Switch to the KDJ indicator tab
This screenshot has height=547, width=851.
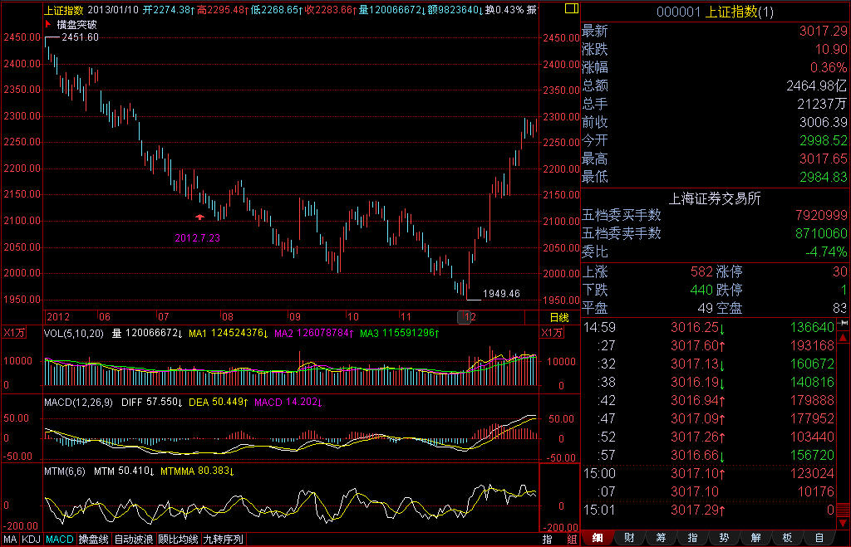[x=31, y=539]
